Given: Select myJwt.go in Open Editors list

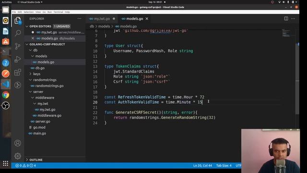Looking at the screenshot, I should coord(55,32).
